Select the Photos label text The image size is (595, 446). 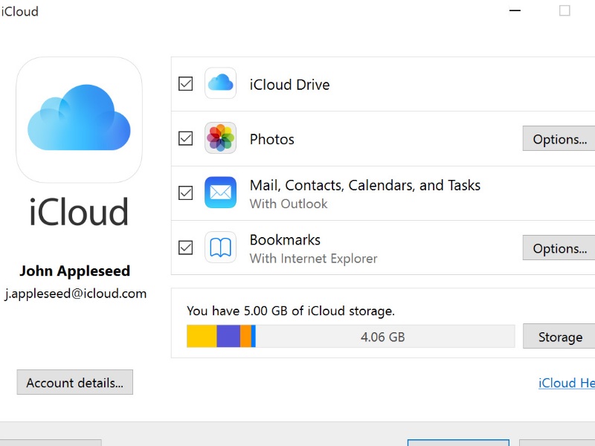(271, 139)
